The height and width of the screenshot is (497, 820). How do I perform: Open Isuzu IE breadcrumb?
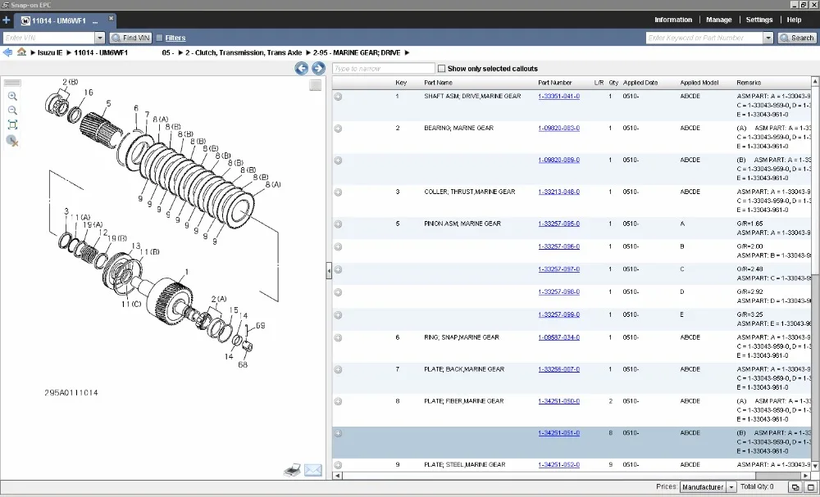coord(50,52)
